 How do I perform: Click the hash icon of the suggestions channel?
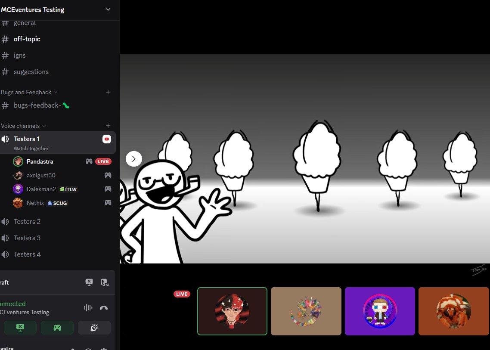point(5,72)
